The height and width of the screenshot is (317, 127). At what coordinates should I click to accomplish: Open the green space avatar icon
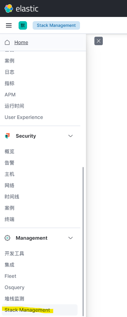pyautogui.click(x=23, y=25)
